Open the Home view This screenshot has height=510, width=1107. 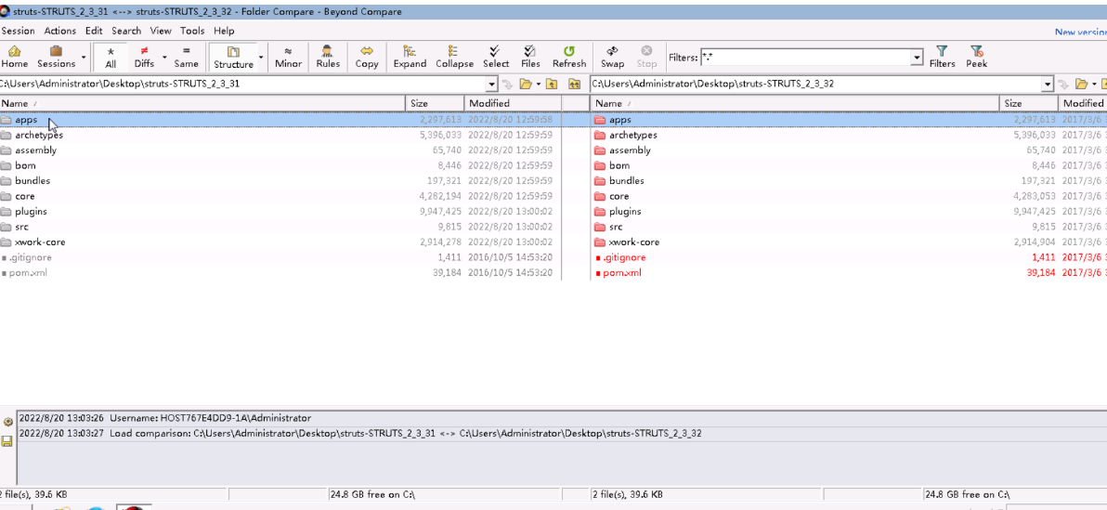tap(14, 57)
